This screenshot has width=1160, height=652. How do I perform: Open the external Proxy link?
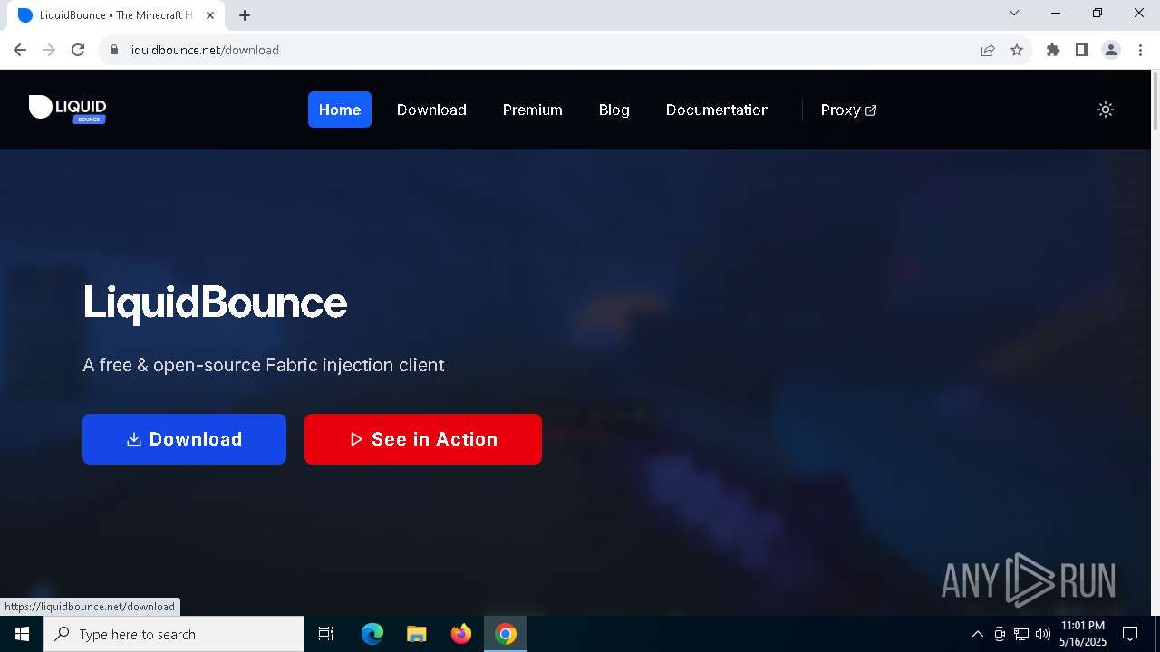click(x=848, y=110)
